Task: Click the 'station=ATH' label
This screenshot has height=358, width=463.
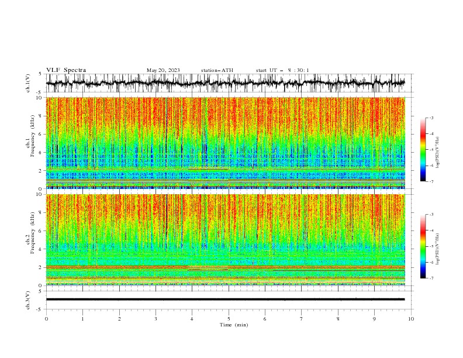Action: click(217, 70)
